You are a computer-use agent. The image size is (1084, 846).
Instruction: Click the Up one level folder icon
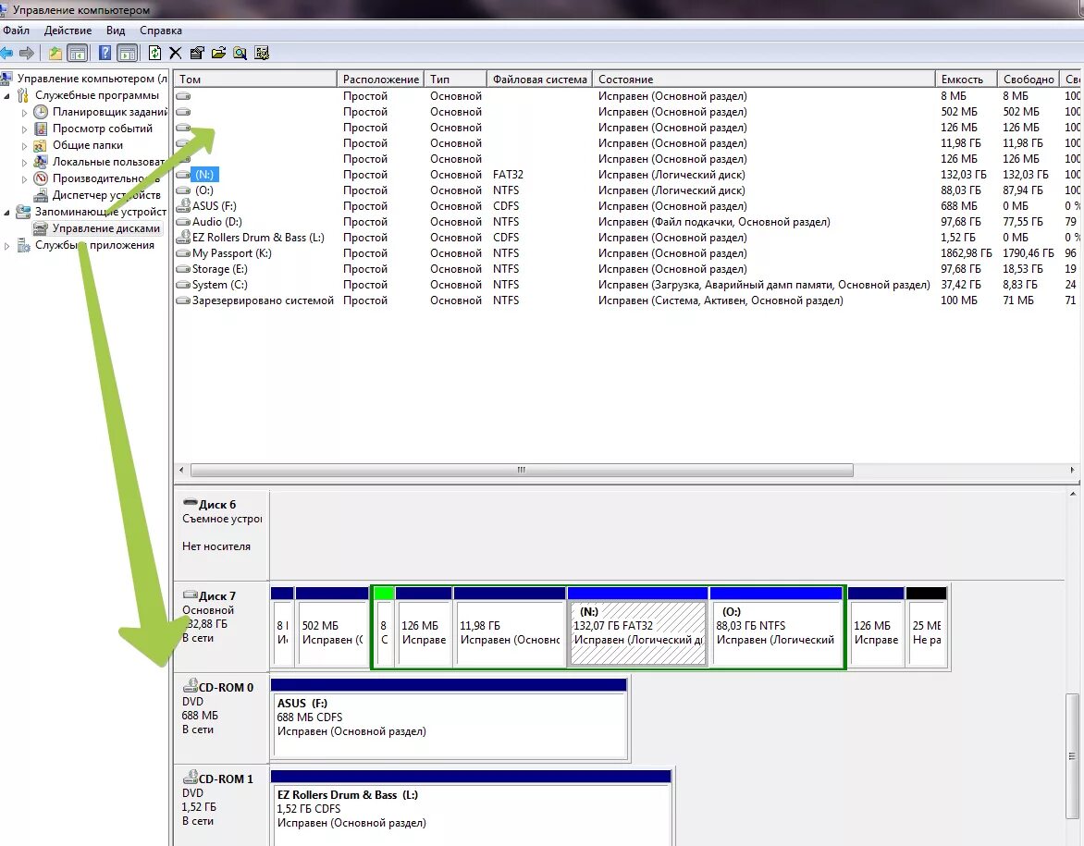pyautogui.click(x=55, y=53)
